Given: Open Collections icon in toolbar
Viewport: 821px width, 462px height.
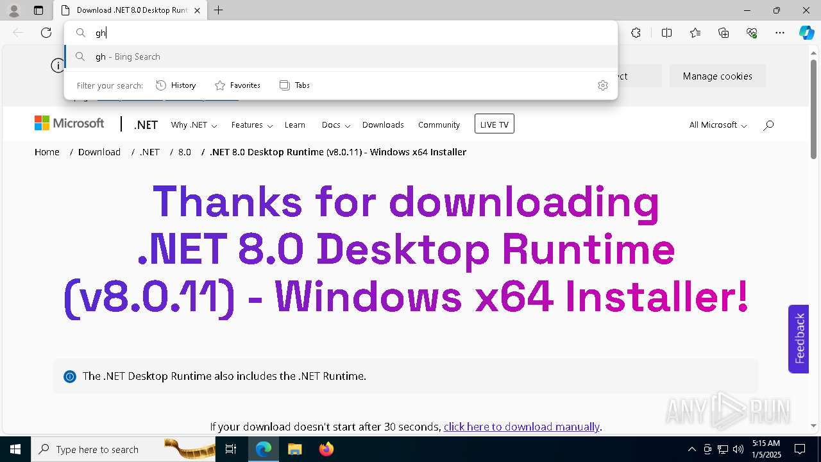Looking at the screenshot, I should [724, 33].
